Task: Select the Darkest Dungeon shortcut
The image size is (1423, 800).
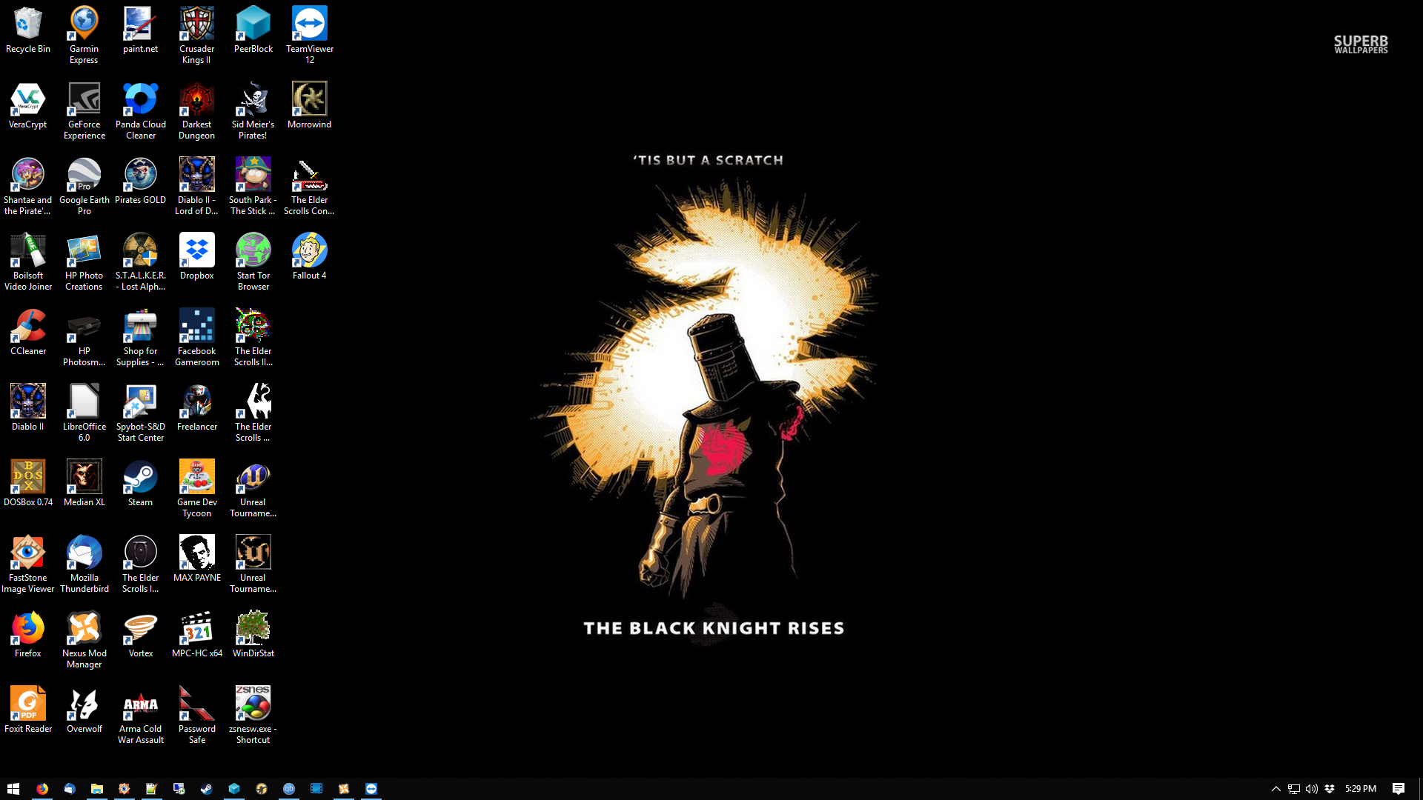Action: pos(197,111)
